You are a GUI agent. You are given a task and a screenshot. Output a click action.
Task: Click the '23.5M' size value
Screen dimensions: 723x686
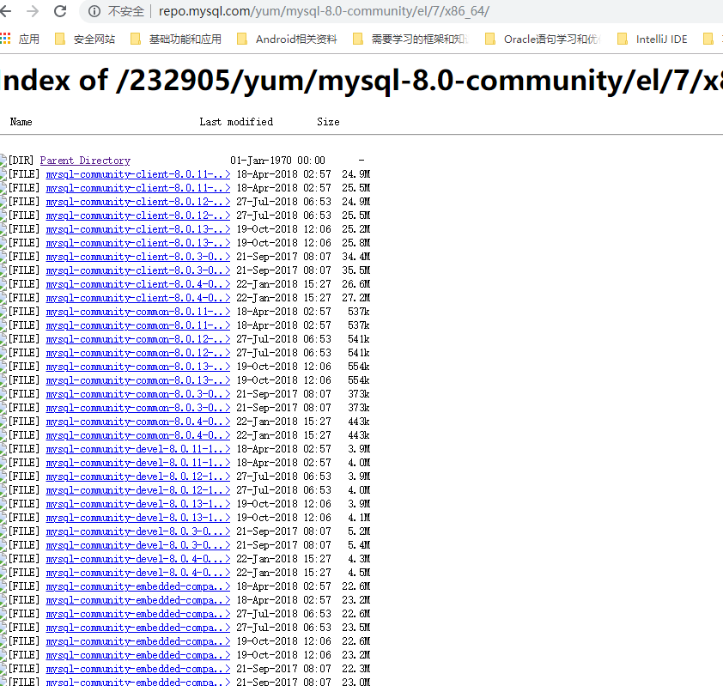tap(356, 628)
